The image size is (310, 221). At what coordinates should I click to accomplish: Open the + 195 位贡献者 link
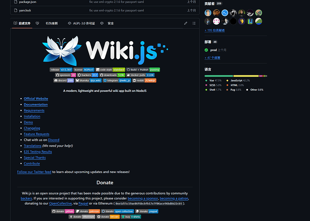point(214,30)
